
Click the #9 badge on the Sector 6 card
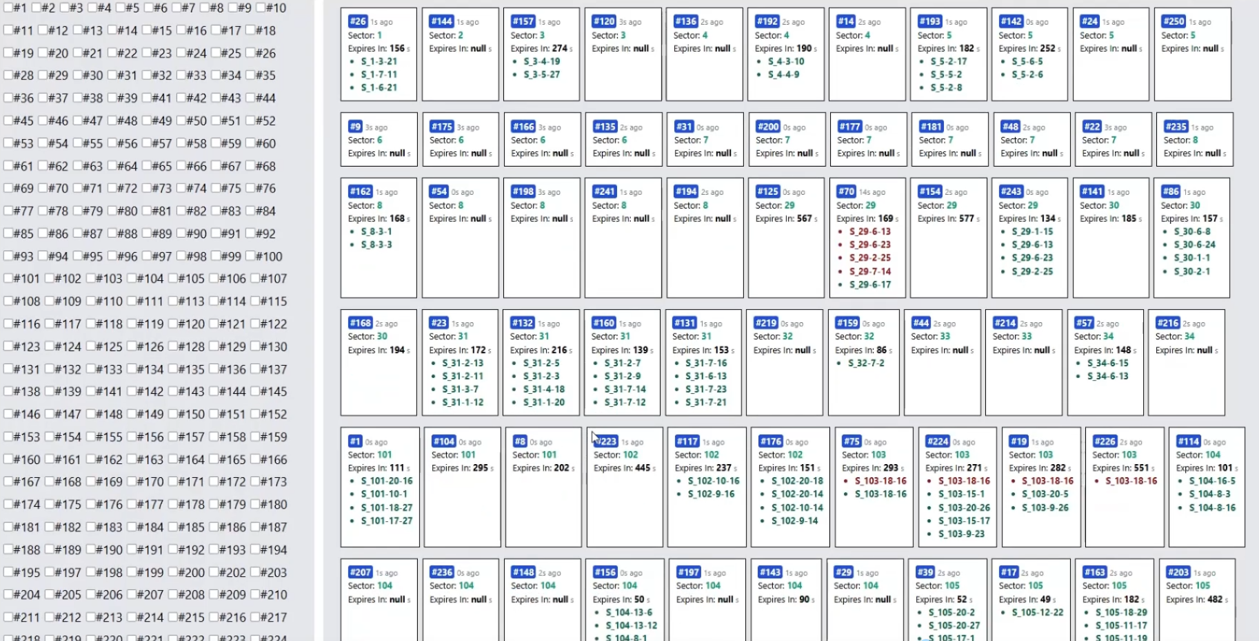point(355,127)
